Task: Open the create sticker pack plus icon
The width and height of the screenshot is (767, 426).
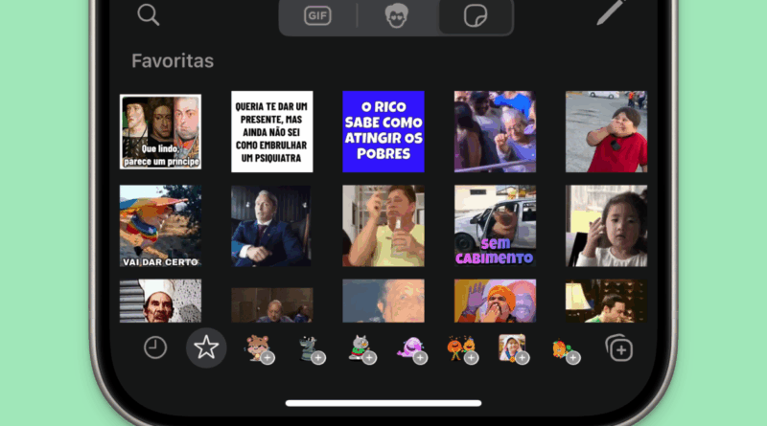Action: pos(618,348)
